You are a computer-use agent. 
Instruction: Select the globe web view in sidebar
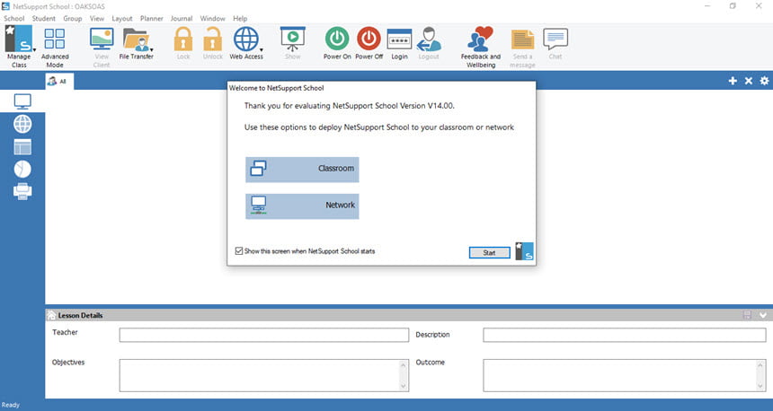(22, 124)
